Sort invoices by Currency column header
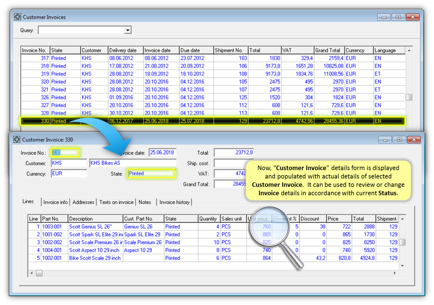Image resolution: width=434 pixels, height=305 pixels. point(359,50)
